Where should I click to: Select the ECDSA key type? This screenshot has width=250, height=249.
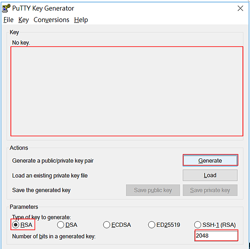tap(117, 225)
